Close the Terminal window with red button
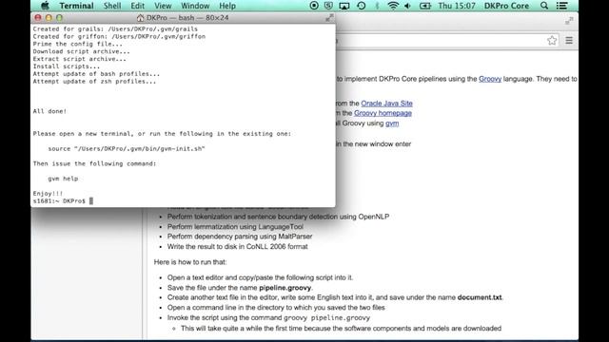This screenshot has width=609, height=342. point(38,17)
